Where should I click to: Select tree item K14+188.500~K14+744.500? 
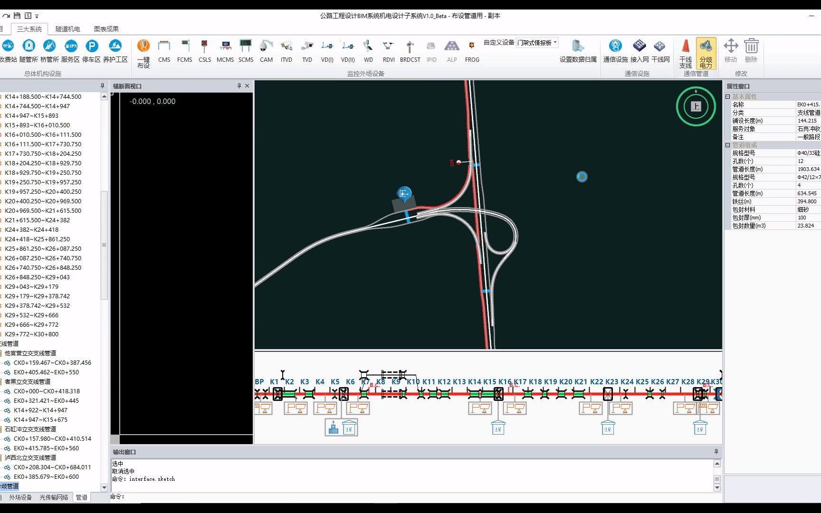click(x=43, y=96)
